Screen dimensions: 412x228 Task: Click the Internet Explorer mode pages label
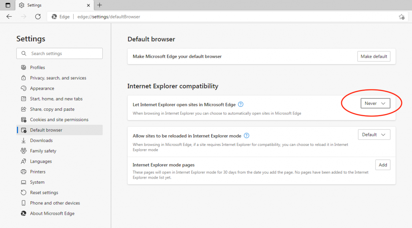[x=164, y=165]
